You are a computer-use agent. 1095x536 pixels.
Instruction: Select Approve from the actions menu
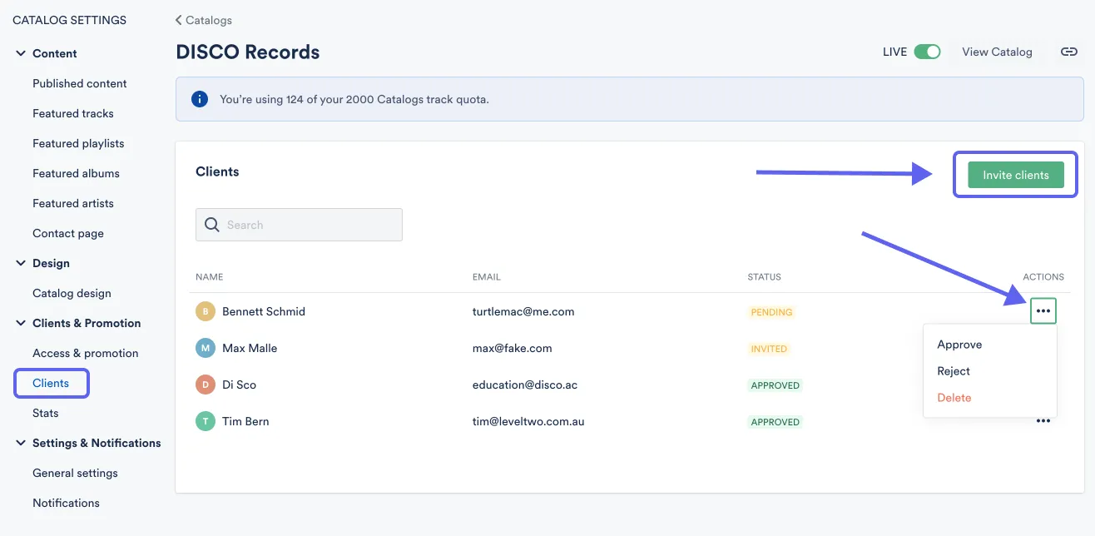pos(959,345)
